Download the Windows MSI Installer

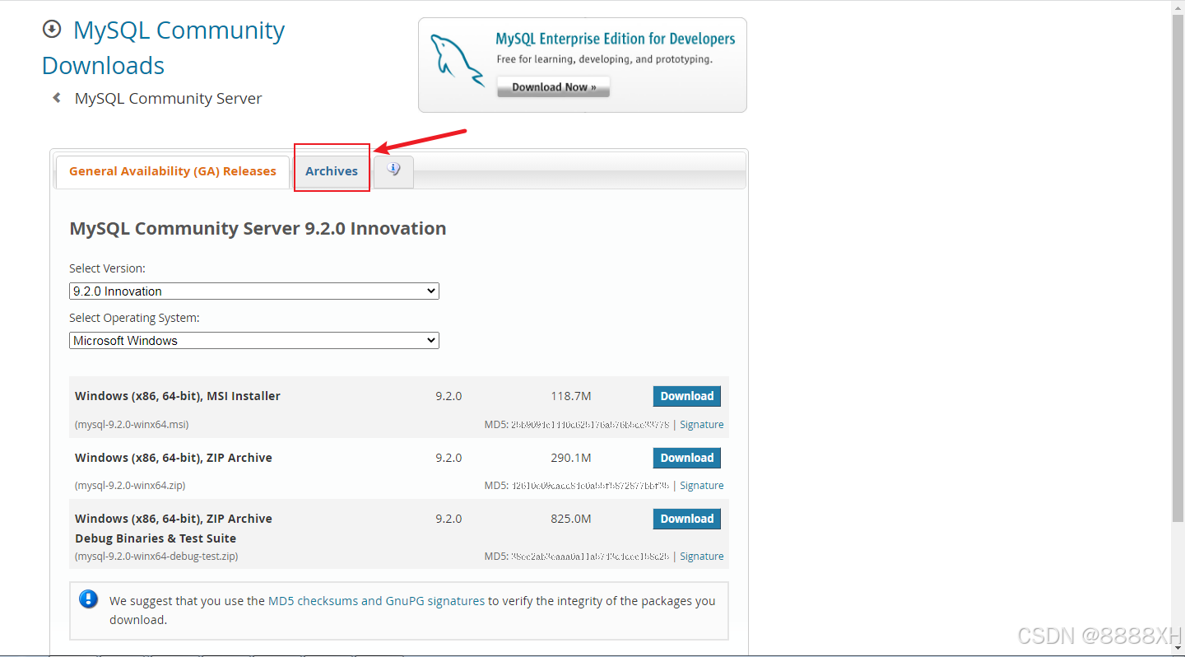click(x=687, y=396)
